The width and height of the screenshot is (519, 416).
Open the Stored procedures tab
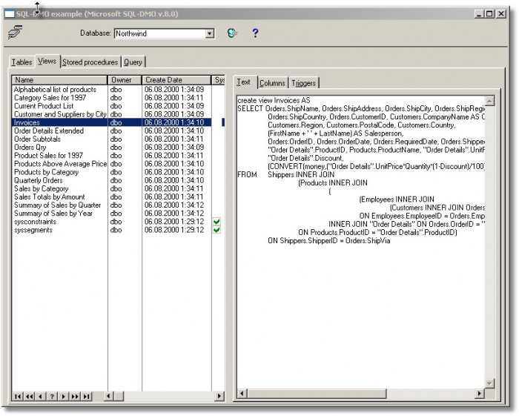(90, 62)
